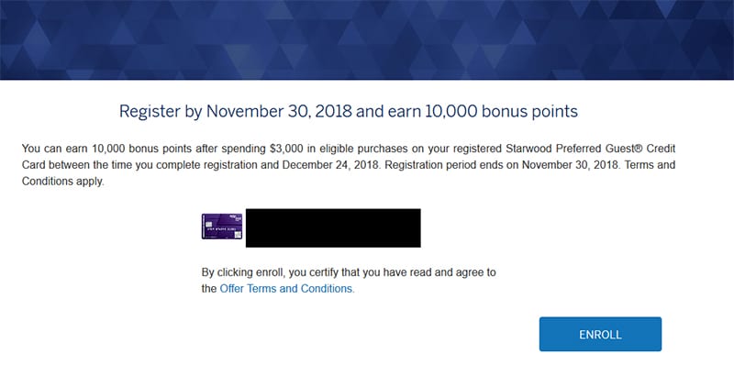Select the purple Starwood card image
The height and width of the screenshot is (376, 734).
pos(222,227)
